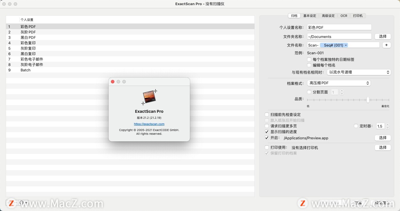The width and height of the screenshot is (400, 211).
Task: Select the 彩色PDF profile row
Action: pos(130,27)
